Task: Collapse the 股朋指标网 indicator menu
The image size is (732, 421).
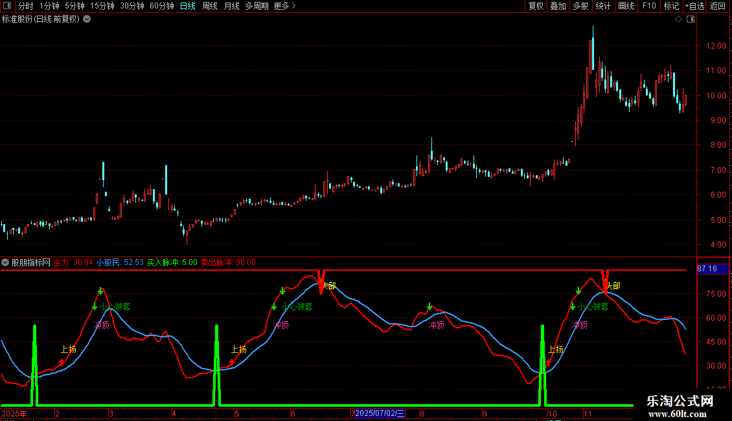Action: pos(5,262)
